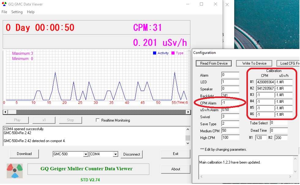Click the GQ GMC app icon in title bar

tap(4, 4)
